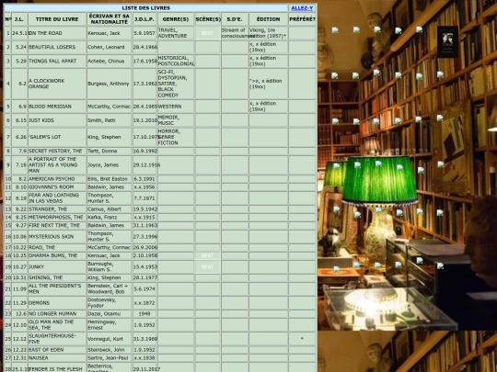
Task: Select the 'ÉCRIVAN ET SA NATIONALITÉ' column header
Action: click(109, 19)
